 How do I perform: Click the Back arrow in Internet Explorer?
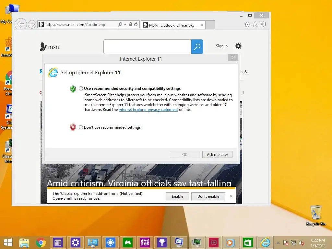(20, 24)
